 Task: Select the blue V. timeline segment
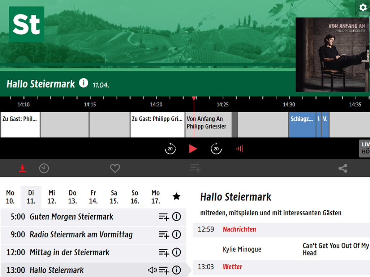click(x=326, y=124)
